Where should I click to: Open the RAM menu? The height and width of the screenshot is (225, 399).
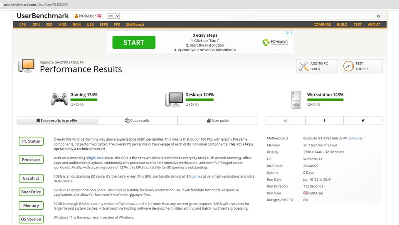(76, 25)
